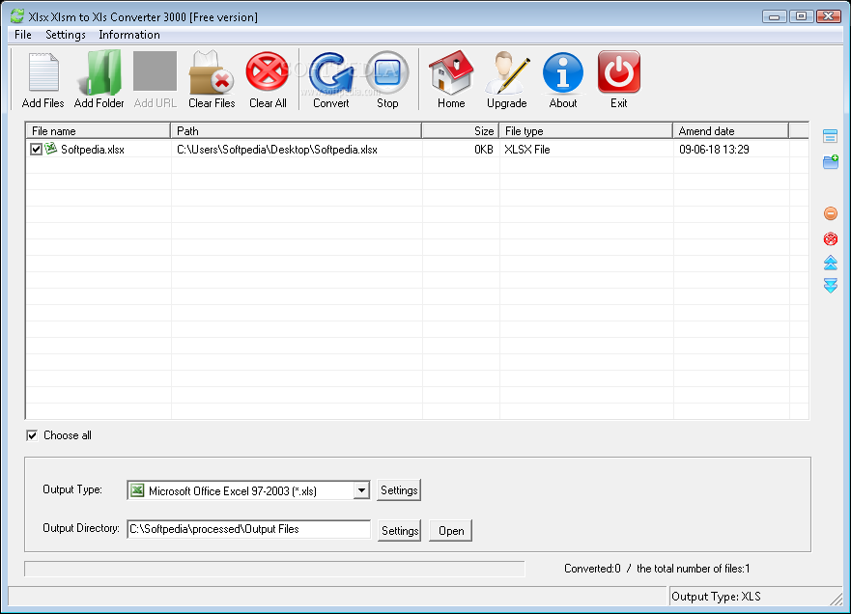Toggle the Choose all checkbox
This screenshot has height=614, width=851.
coord(32,435)
